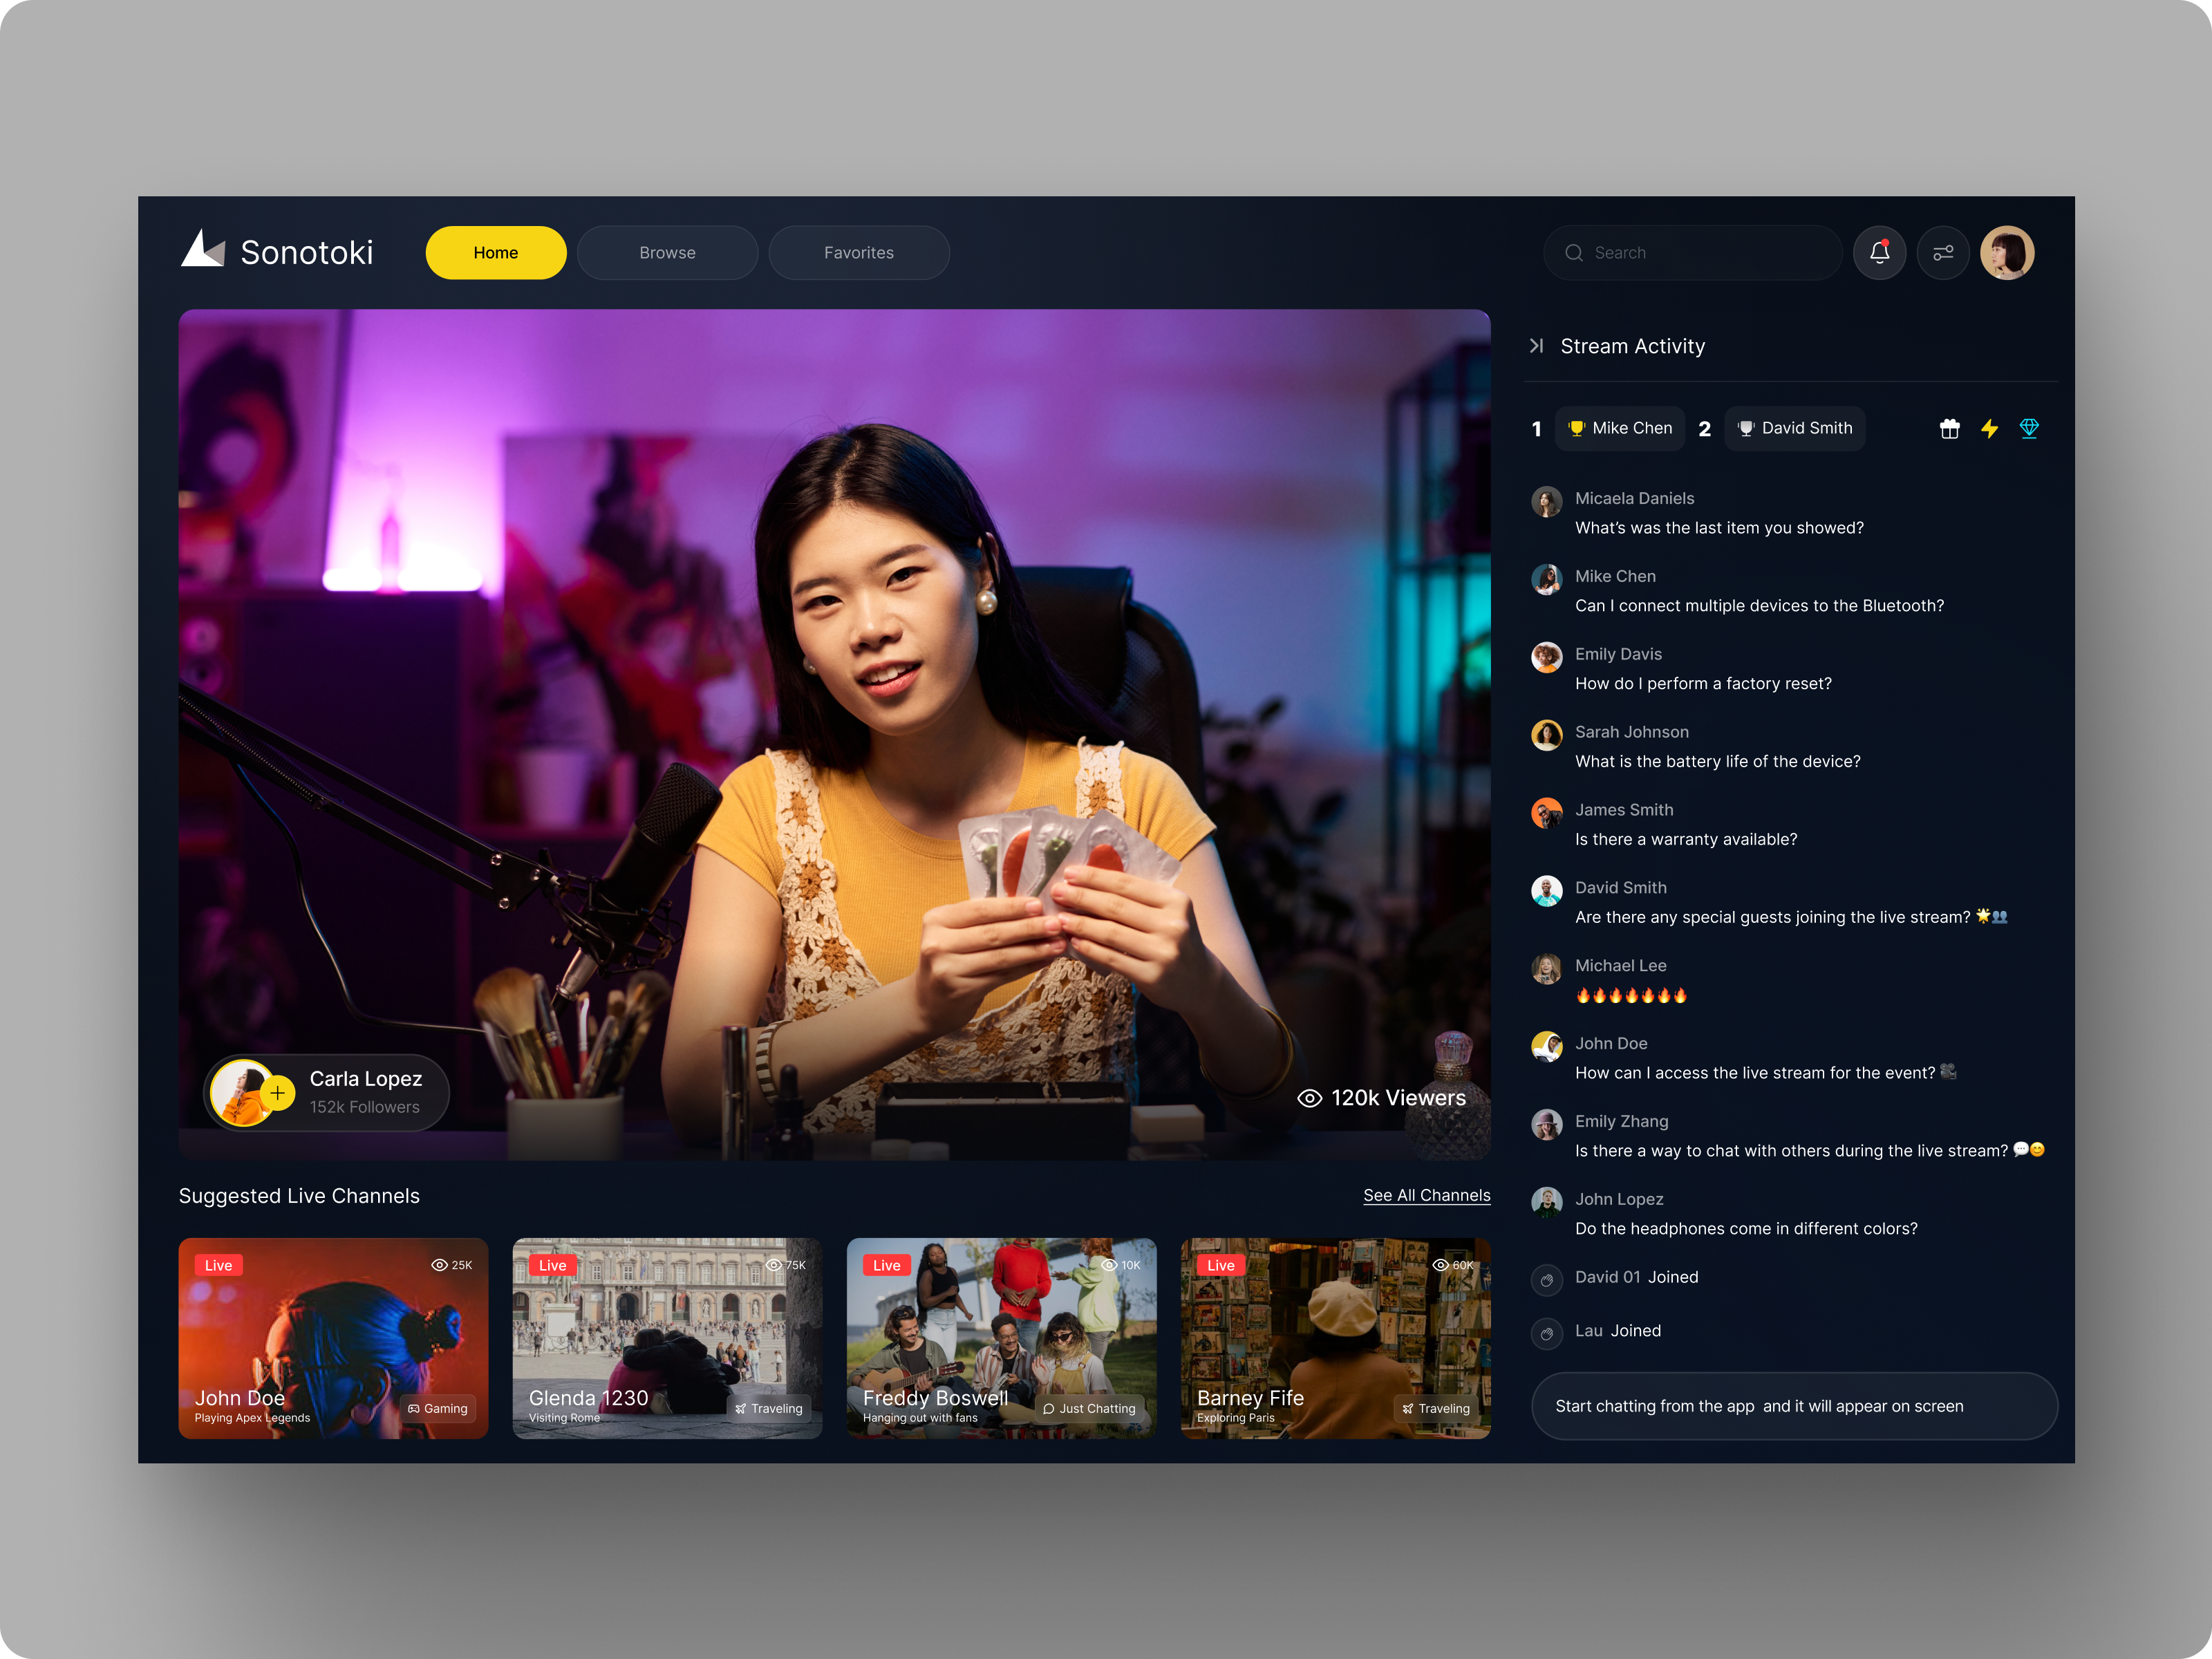The width and height of the screenshot is (2212, 1659).
Task: Open the gift icon in Stream Activity
Action: 1950,428
